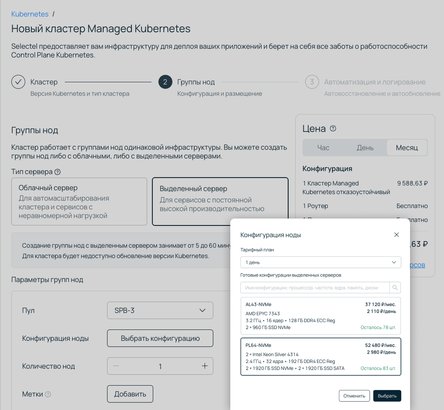Expand the Пул SPB-3 dropdown
444x410 pixels.
160,310
